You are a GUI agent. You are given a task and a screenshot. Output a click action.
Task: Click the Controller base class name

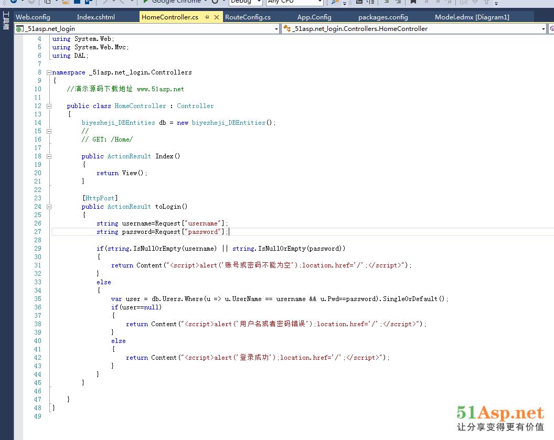[x=195, y=106]
